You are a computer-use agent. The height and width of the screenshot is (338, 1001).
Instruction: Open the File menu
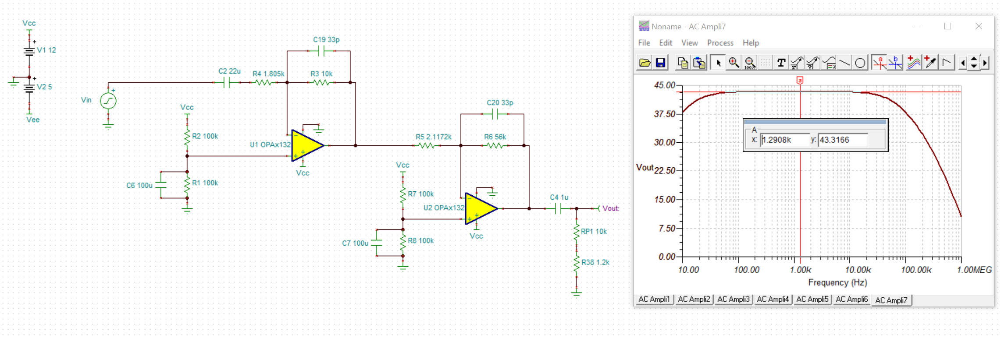tap(644, 43)
